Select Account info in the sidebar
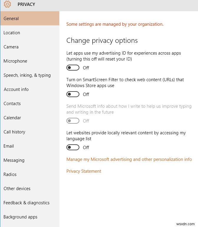The image size is (198, 227). coord(16,89)
